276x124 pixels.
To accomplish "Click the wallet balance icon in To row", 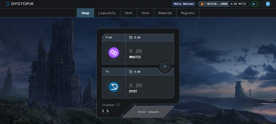I will (131, 72).
